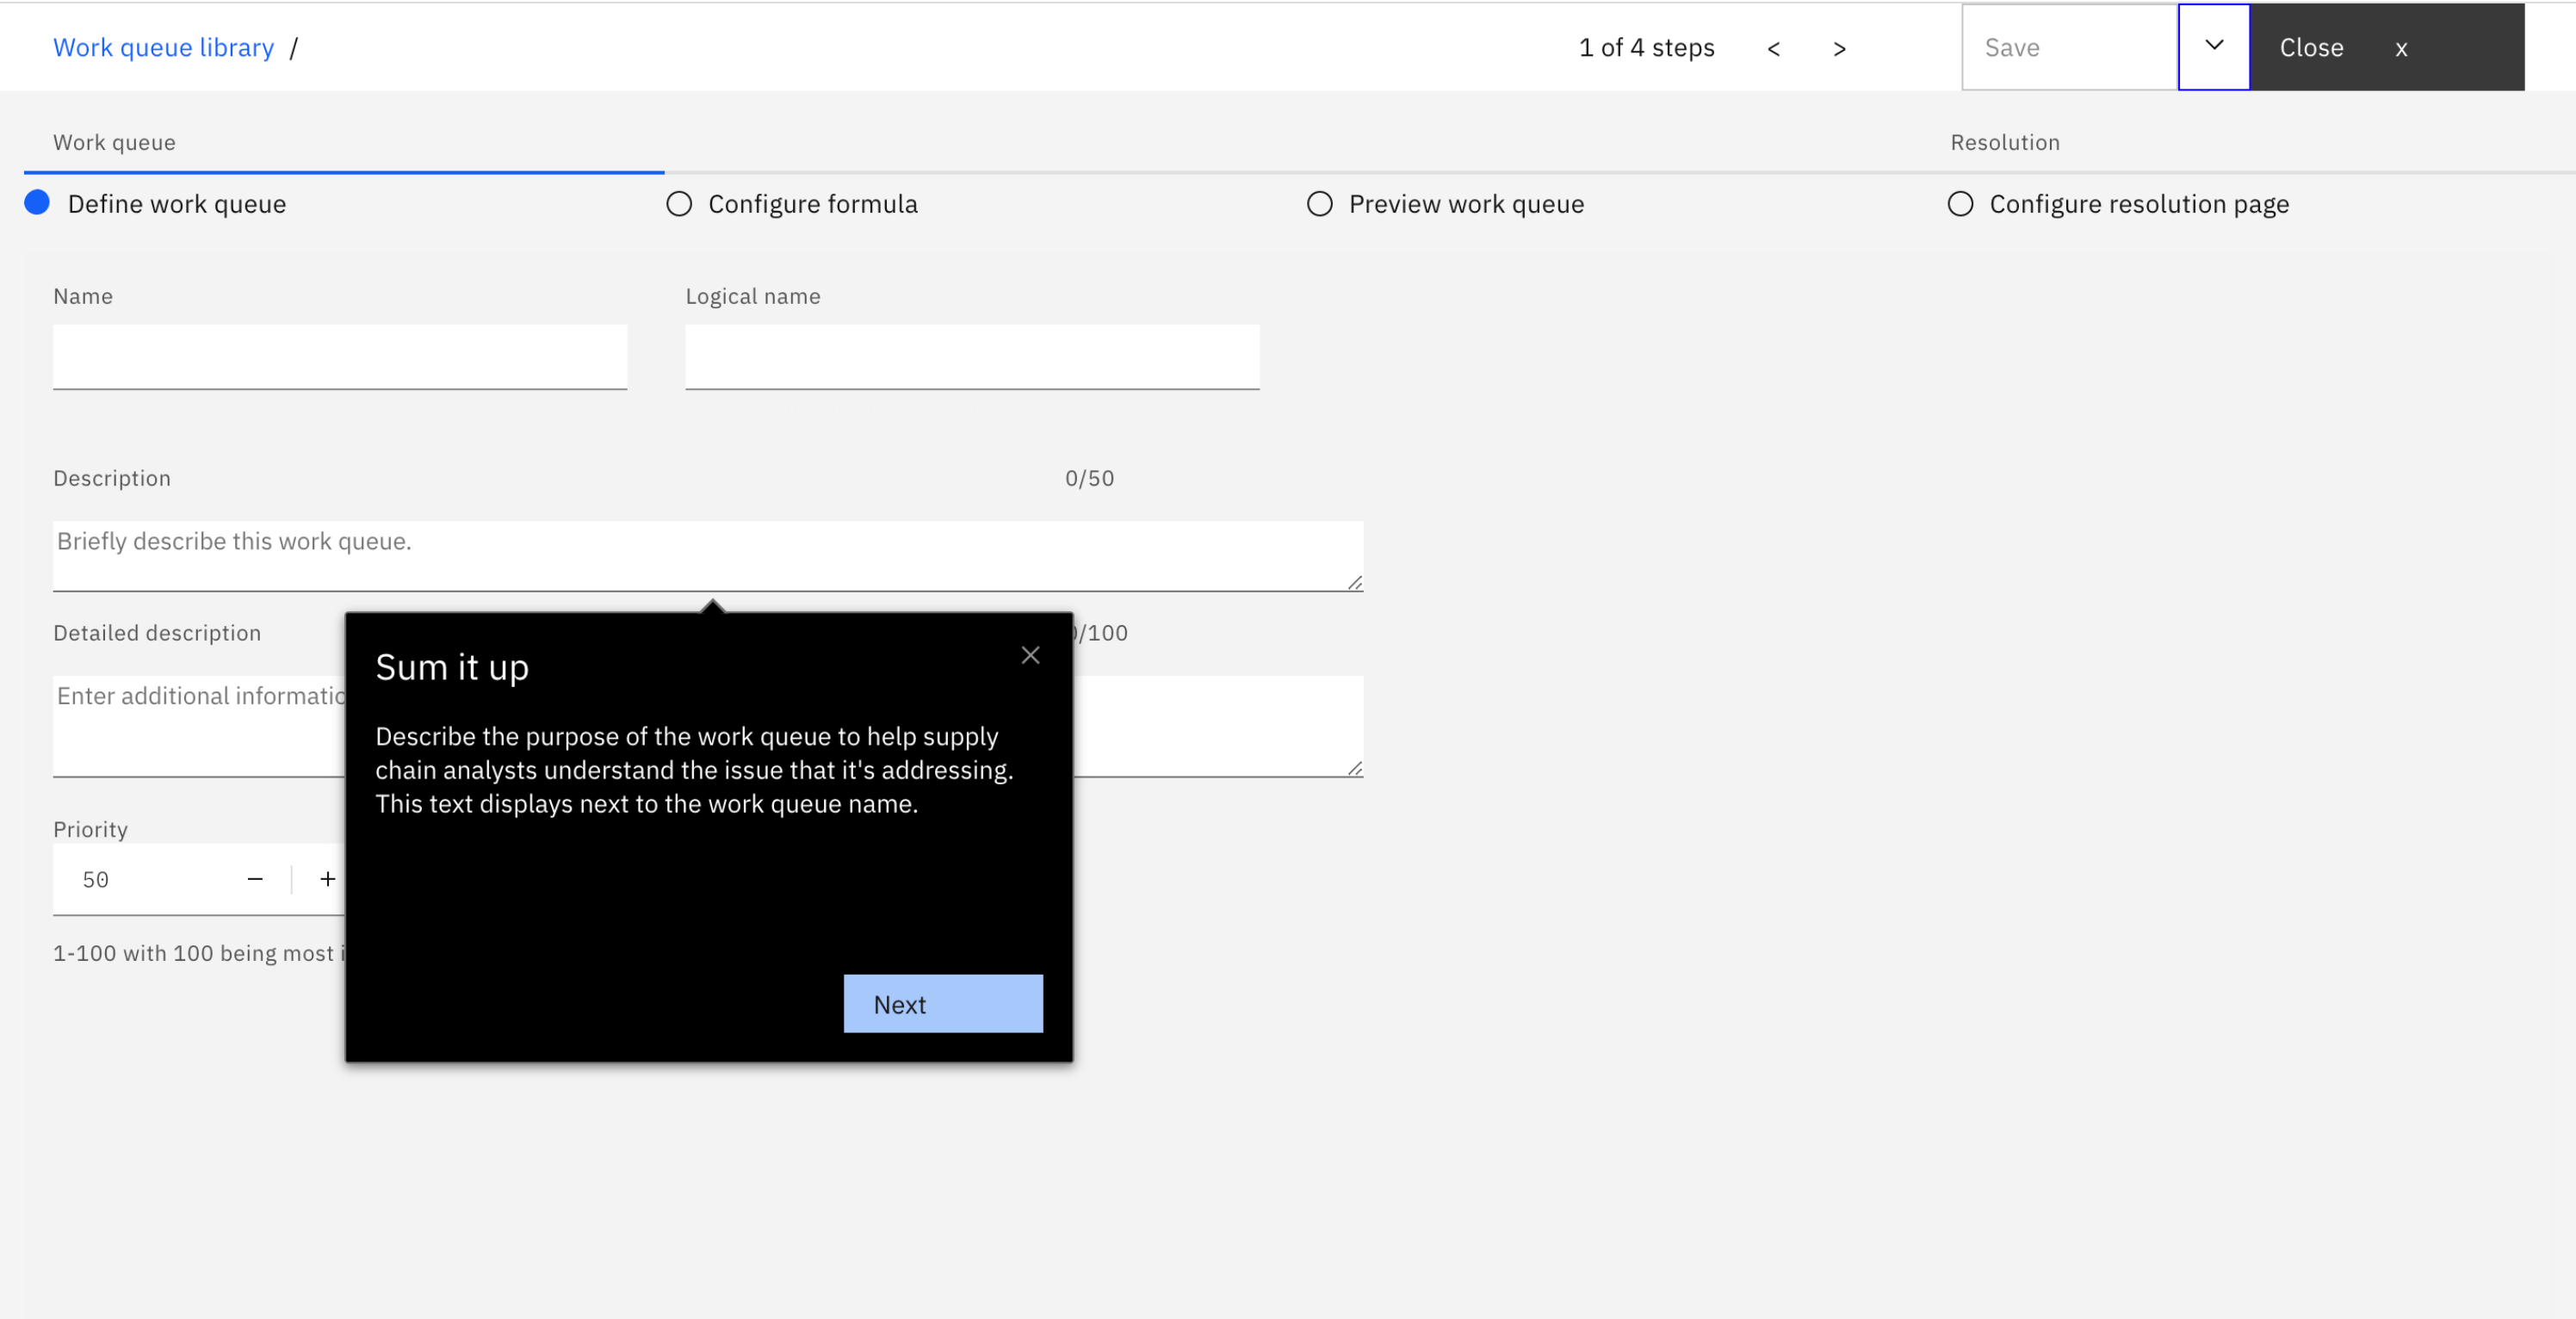Select Configure resolution page step
Screen dimensions: 2576x1319
pos(2138,204)
